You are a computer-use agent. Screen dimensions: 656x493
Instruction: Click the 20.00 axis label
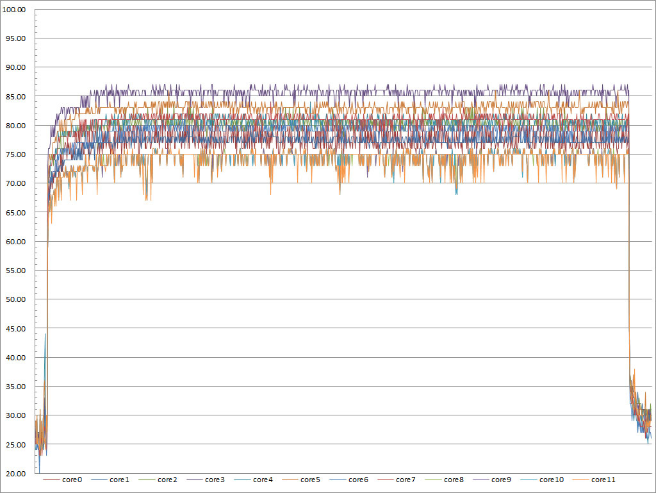click(x=15, y=473)
